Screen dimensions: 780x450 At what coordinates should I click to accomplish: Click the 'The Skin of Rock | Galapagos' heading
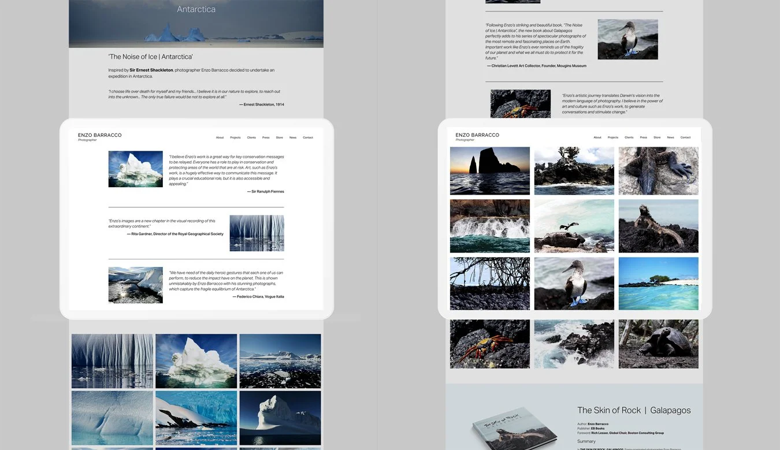click(634, 410)
